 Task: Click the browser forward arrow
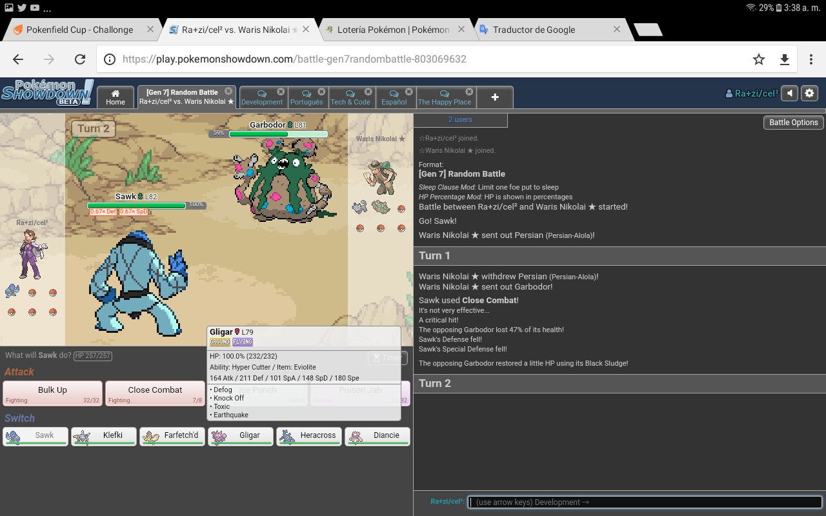point(49,59)
